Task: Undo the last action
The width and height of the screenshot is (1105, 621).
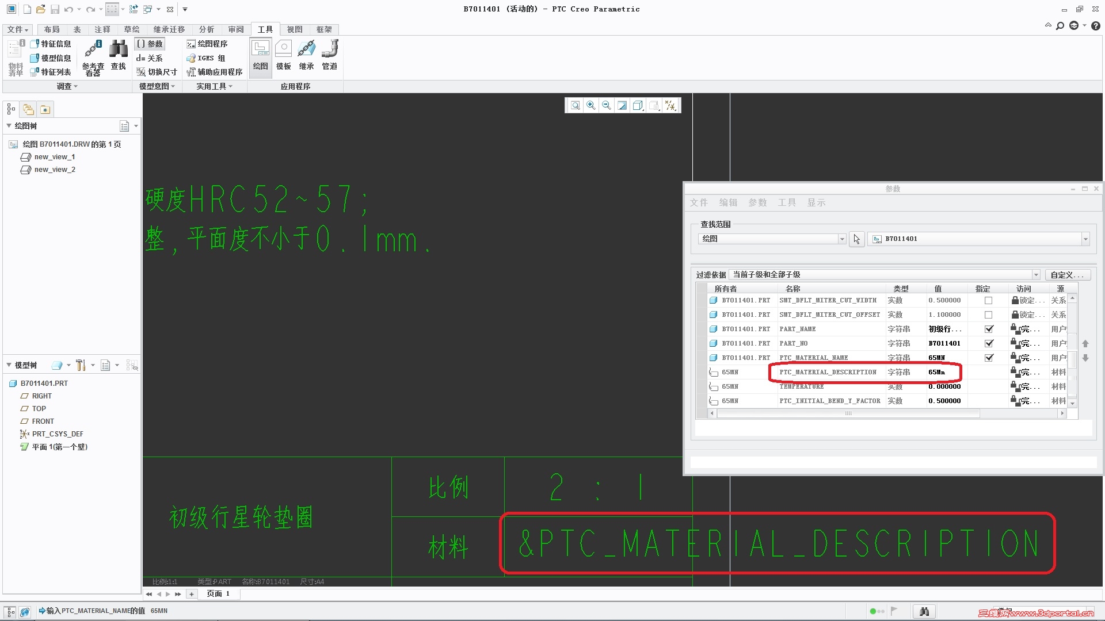Action: coord(68,9)
